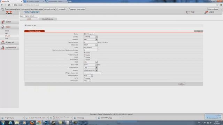
Task: Reload the page with refresh icon
Action: [x=9, y=5]
